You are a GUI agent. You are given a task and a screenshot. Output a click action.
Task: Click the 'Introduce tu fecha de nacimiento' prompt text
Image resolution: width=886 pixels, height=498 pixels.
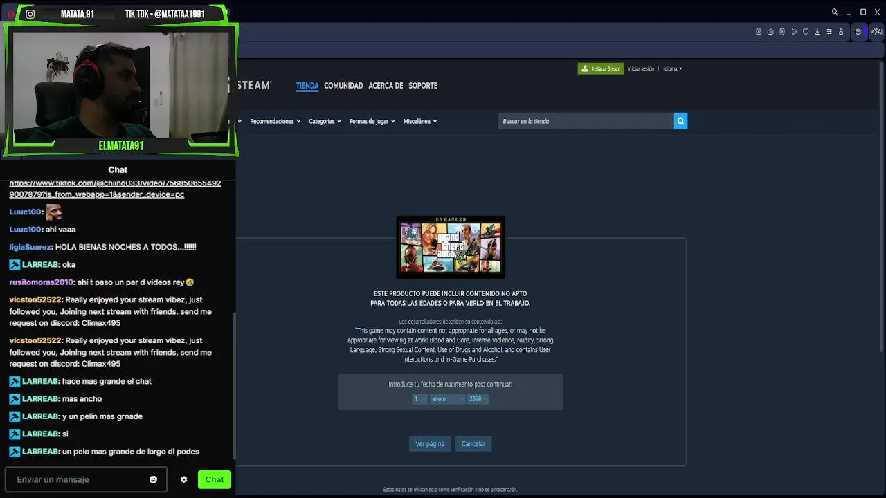451,385
